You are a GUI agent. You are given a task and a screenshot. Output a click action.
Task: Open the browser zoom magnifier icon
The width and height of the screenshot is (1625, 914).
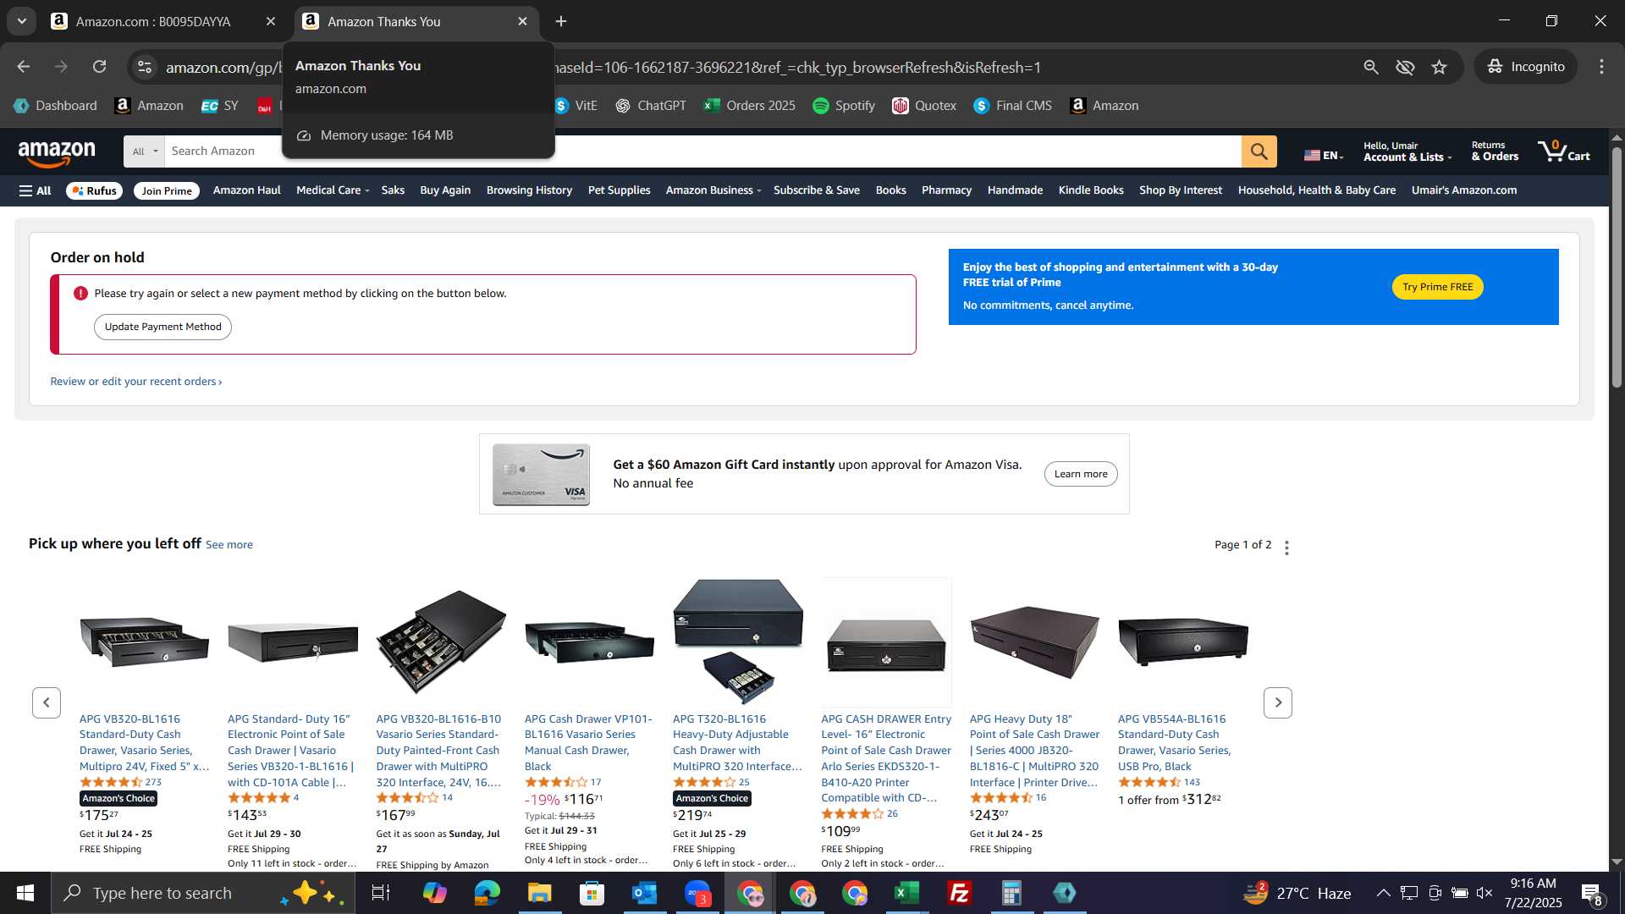click(1371, 67)
